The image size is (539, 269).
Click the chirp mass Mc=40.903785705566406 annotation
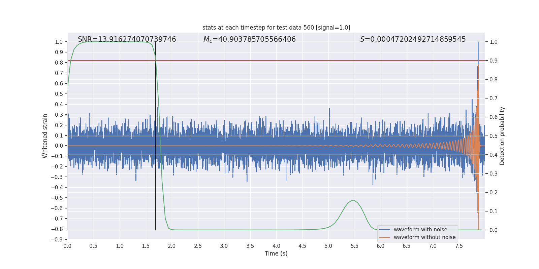pyautogui.click(x=250, y=39)
